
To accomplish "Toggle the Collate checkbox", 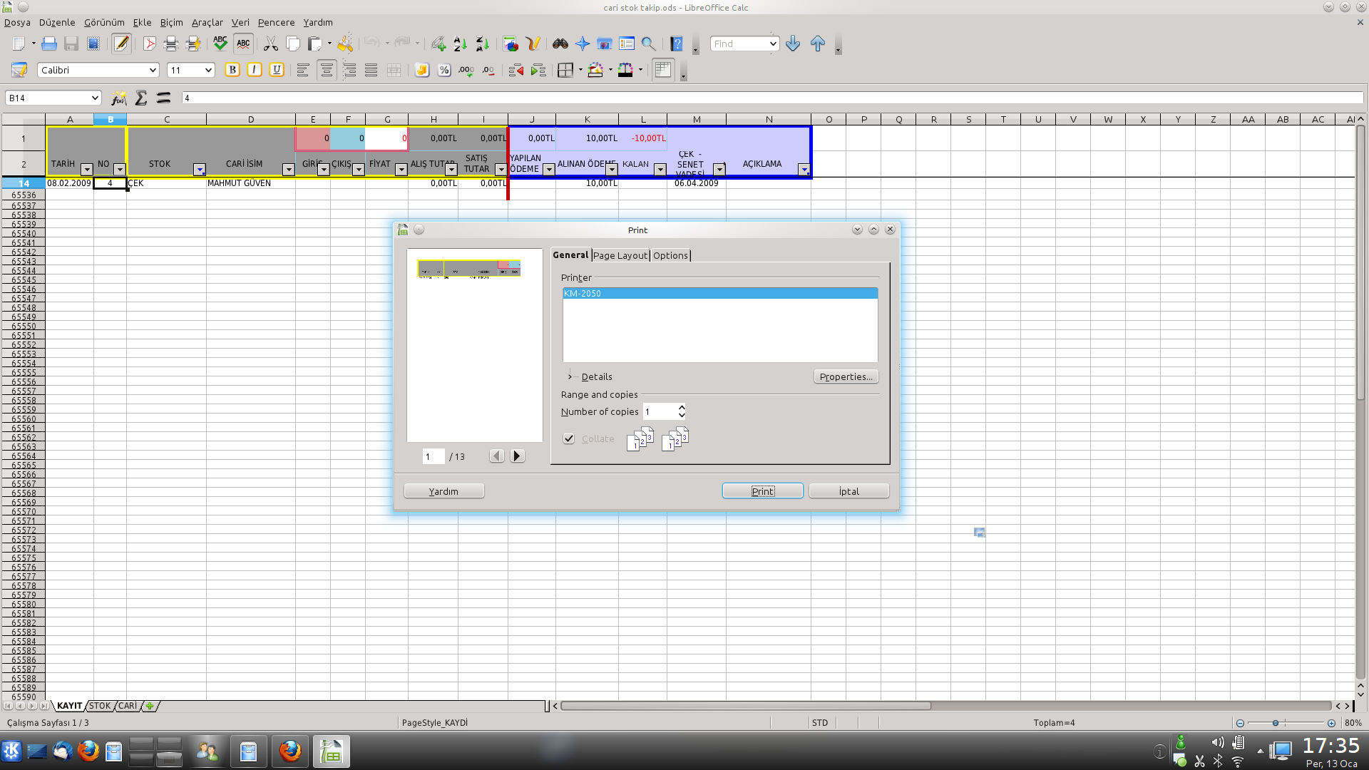I will (x=569, y=438).
